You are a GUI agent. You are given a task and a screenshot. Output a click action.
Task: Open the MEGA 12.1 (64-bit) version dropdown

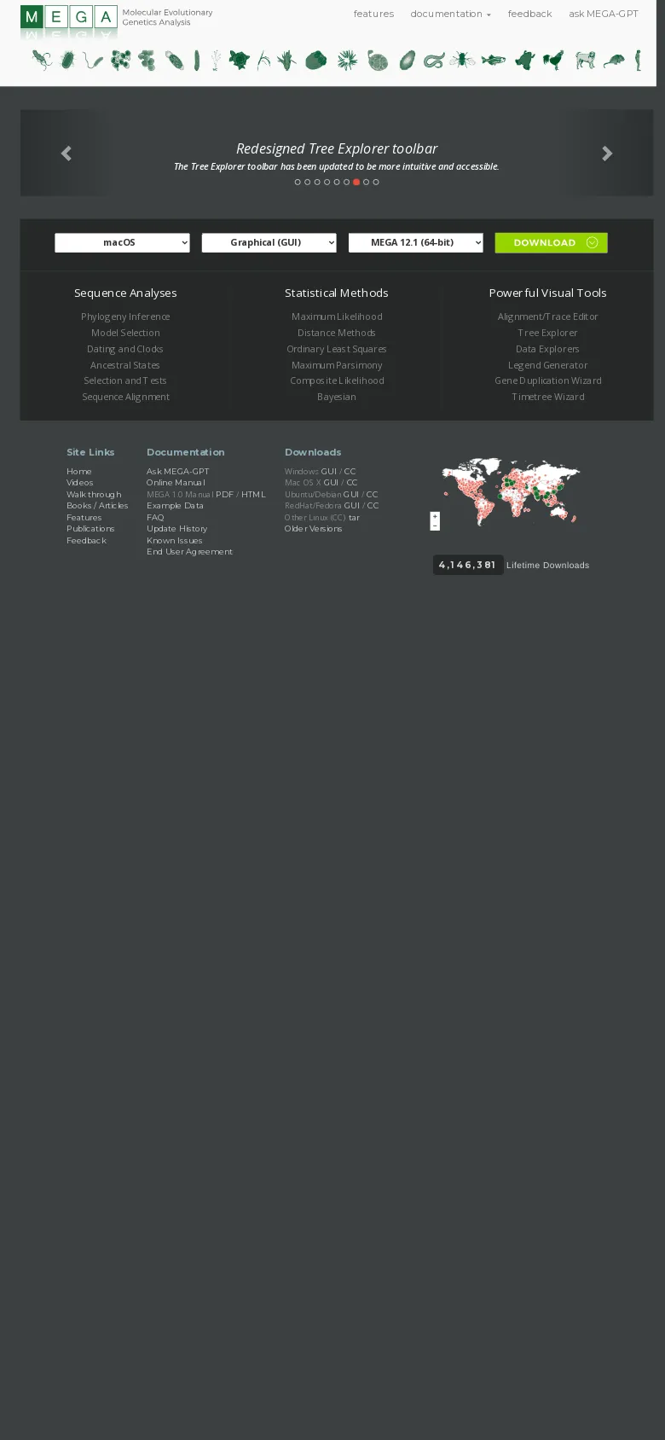[415, 242]
